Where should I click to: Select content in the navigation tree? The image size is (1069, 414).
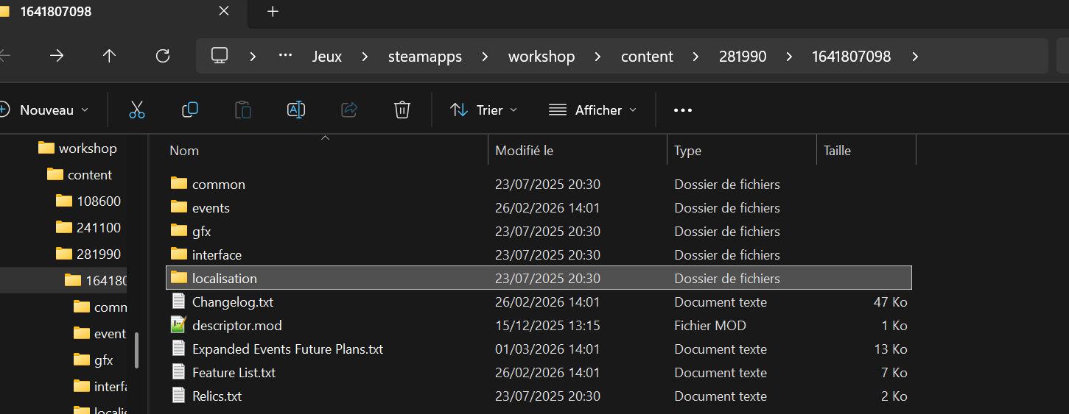[x=80, y=174]
